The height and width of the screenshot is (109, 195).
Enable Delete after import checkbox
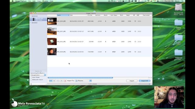click(x=31, y=80)
